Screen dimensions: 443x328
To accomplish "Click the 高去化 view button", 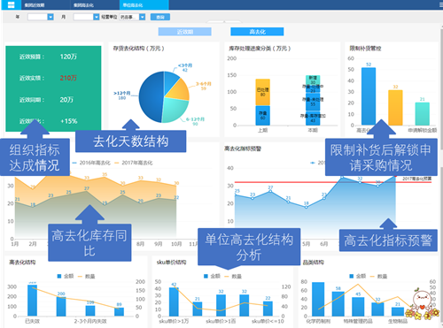I will [x=257, y=32].
